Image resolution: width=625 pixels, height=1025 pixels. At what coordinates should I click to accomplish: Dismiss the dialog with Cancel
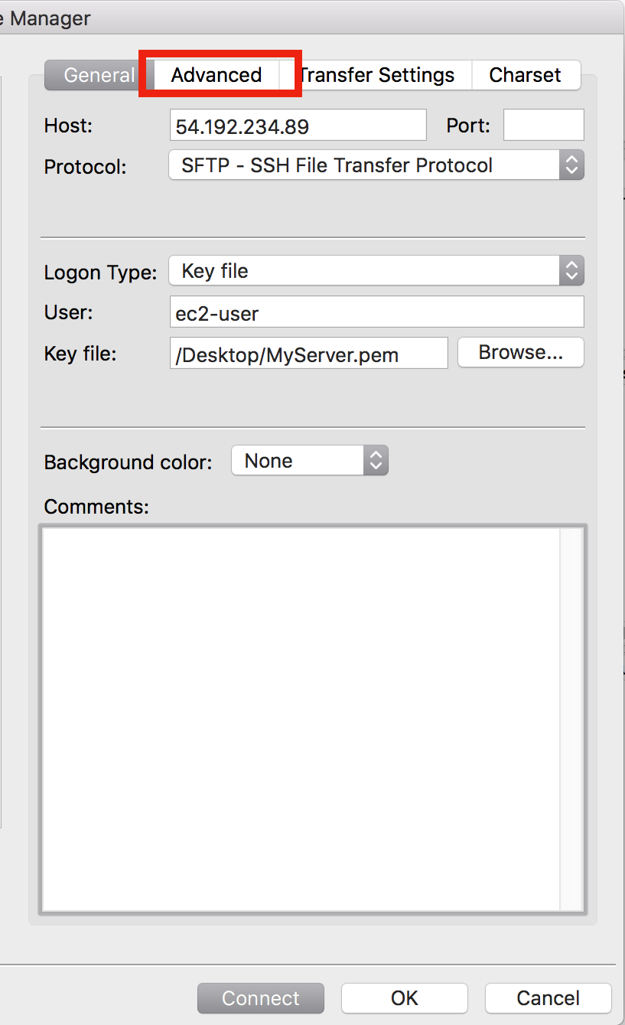pyautogui.click(x=548, y=997)
